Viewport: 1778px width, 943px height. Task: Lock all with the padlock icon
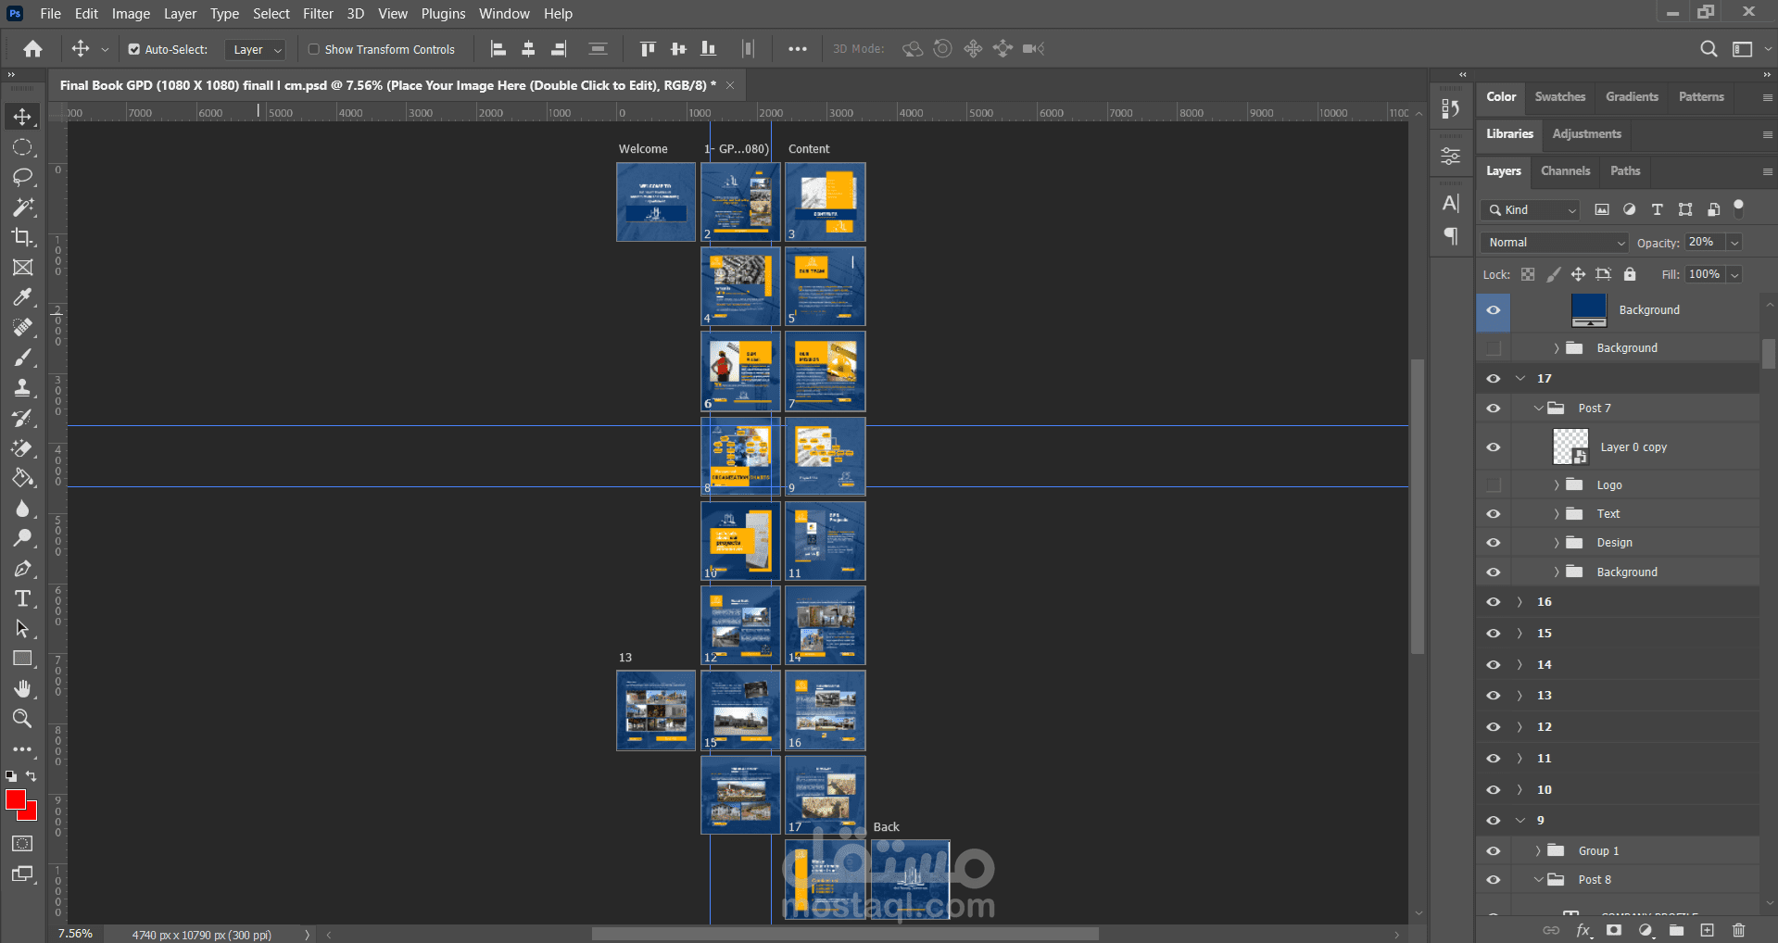(1630, 274)
